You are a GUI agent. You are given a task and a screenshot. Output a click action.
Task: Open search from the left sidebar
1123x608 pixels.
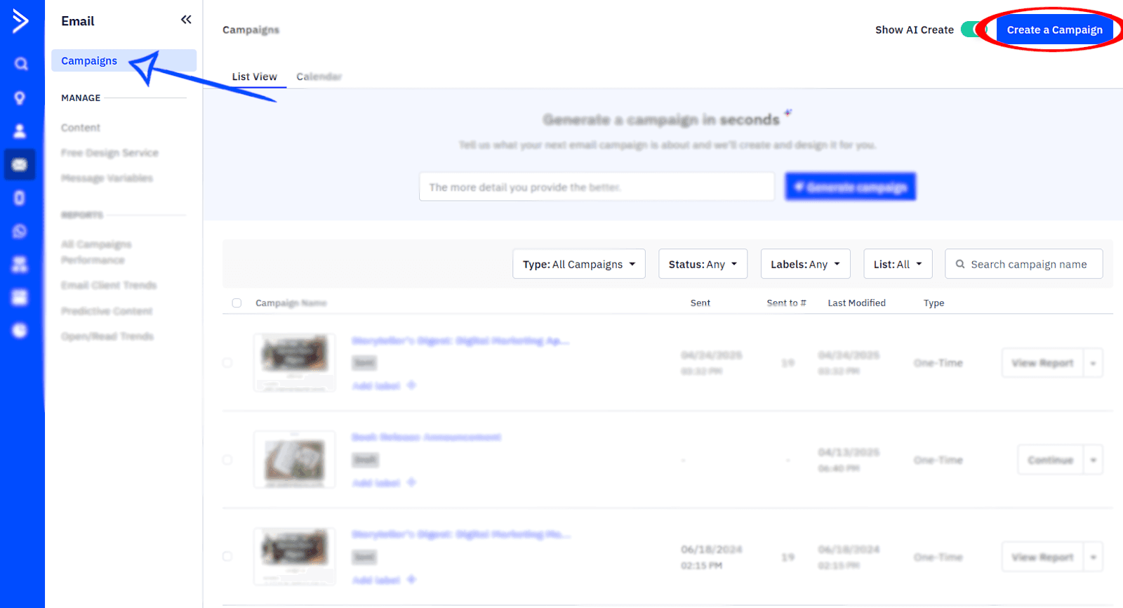tap(21, 64)
